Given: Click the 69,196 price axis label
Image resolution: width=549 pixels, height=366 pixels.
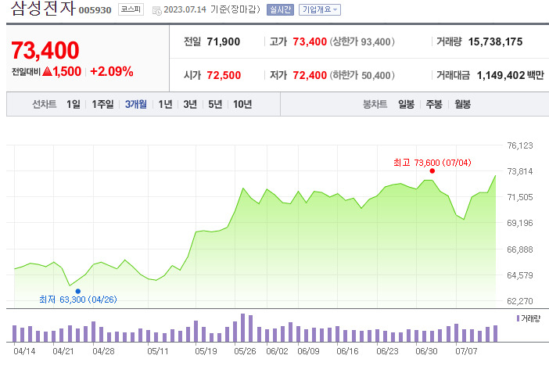Looking at the screenshot, I should click(520, 223).
